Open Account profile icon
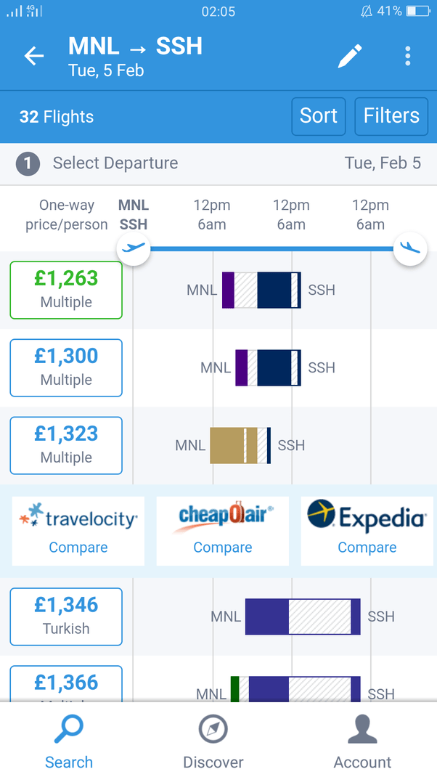Viewport: 437px width, 777px height. tap(363, 729)
